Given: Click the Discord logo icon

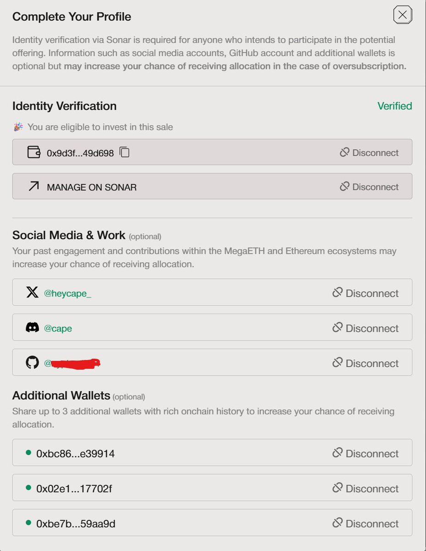Looking at the screenshot, I should [x=32, y=328].
